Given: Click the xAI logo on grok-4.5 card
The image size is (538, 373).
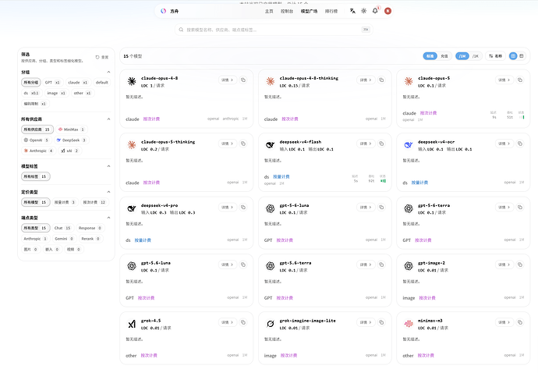Looking at the screenshot, I should pos(132,324).
